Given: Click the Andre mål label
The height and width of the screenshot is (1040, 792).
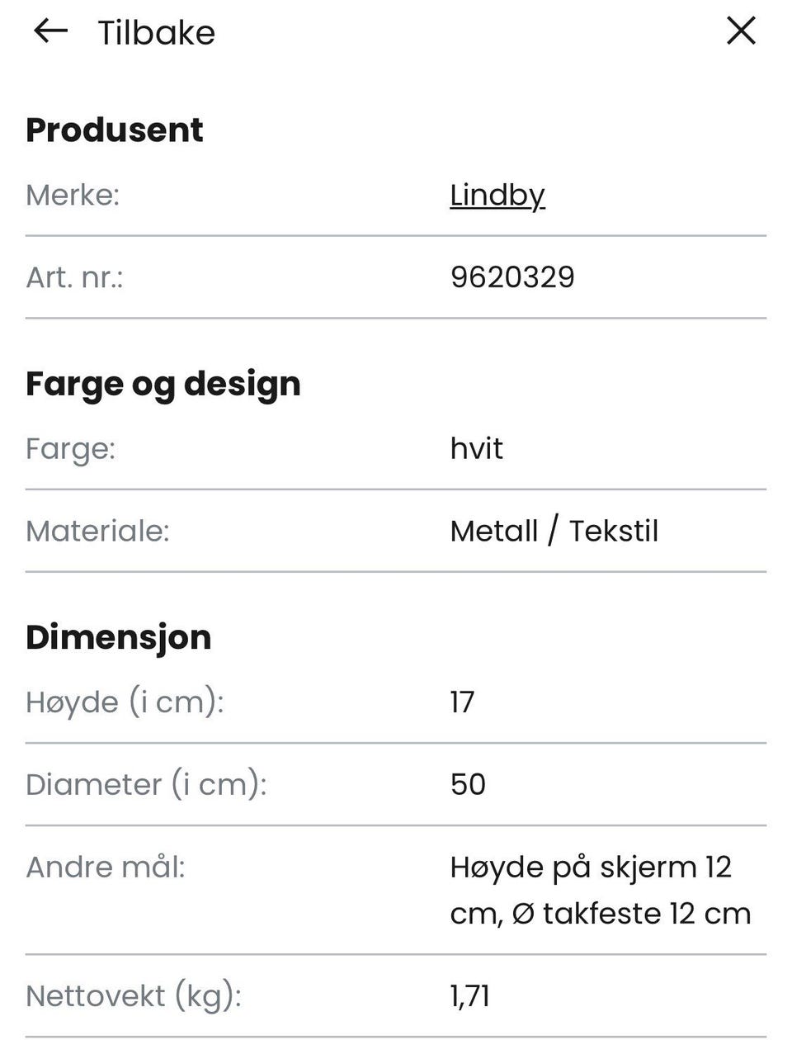Looking at the screenshot, I should click(106, 867).
